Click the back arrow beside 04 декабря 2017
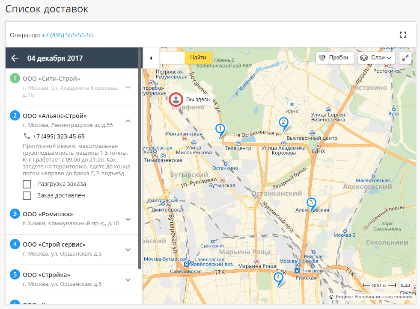Screen dimensions: 420x309 15,58
